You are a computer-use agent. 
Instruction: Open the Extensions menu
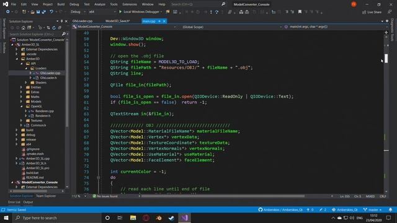point(130,4)
